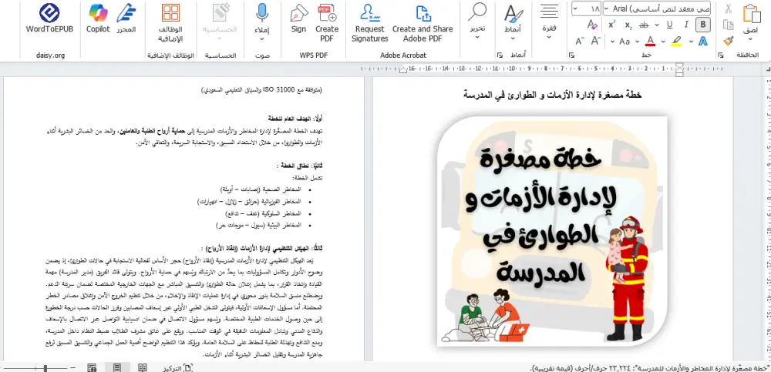Image resolution: width=771 pixels, height=372 pixels.
Task: Toggle Underline formatting button
Action: coord(670,25)
